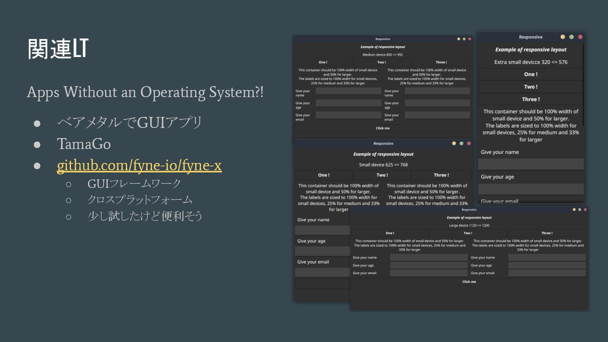Click 'Three !' in the Extra small device window
608x342 pixels.
[530, 99]
